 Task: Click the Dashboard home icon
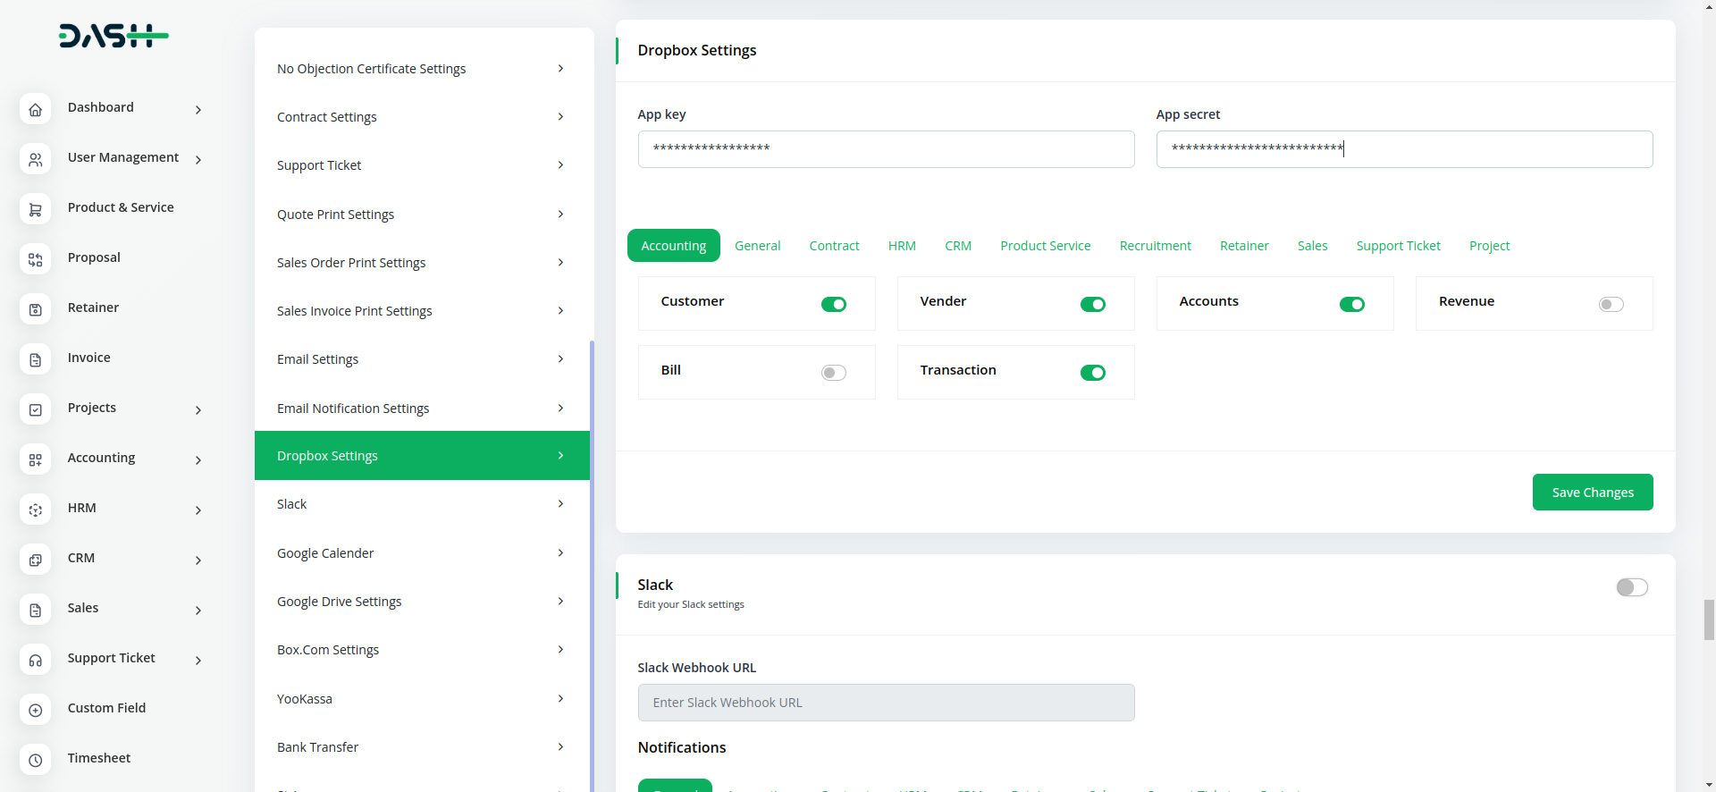point(35,109)
